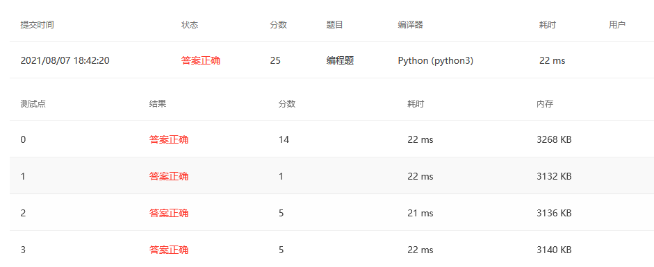Click the 21 ms time of test point 2
Image resolution: width=654 pixels, height=267 pixels.
420,214
